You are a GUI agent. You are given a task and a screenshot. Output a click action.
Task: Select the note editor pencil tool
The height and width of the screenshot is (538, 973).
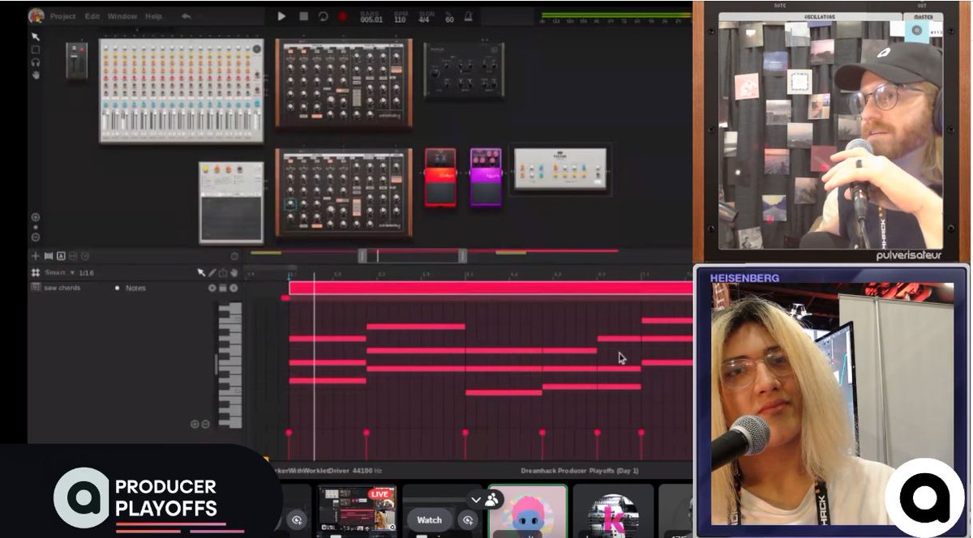tap(212, 273)
